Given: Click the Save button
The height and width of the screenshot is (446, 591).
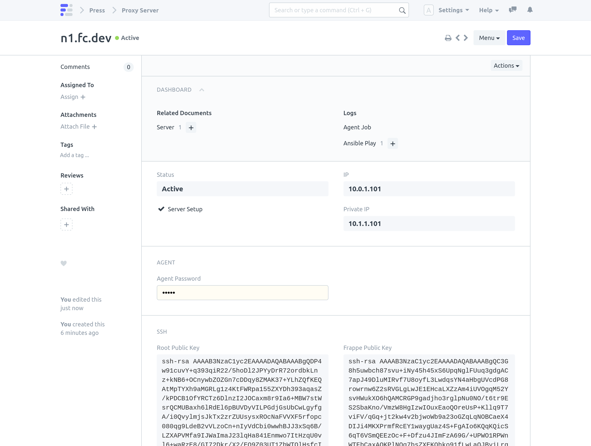Looking at the screenshot, I should click(518, 38).
